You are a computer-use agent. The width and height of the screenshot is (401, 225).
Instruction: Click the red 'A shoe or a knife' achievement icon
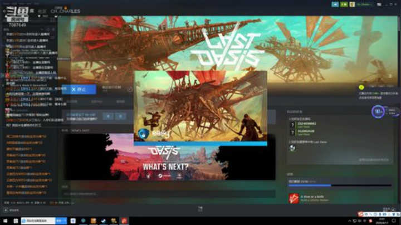click(x=294, y=198)
